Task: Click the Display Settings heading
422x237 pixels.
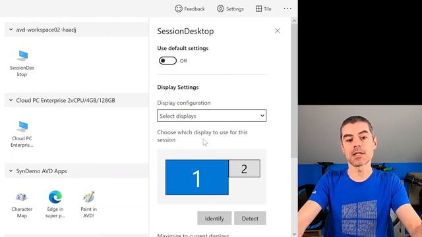Action: point(178,88)
